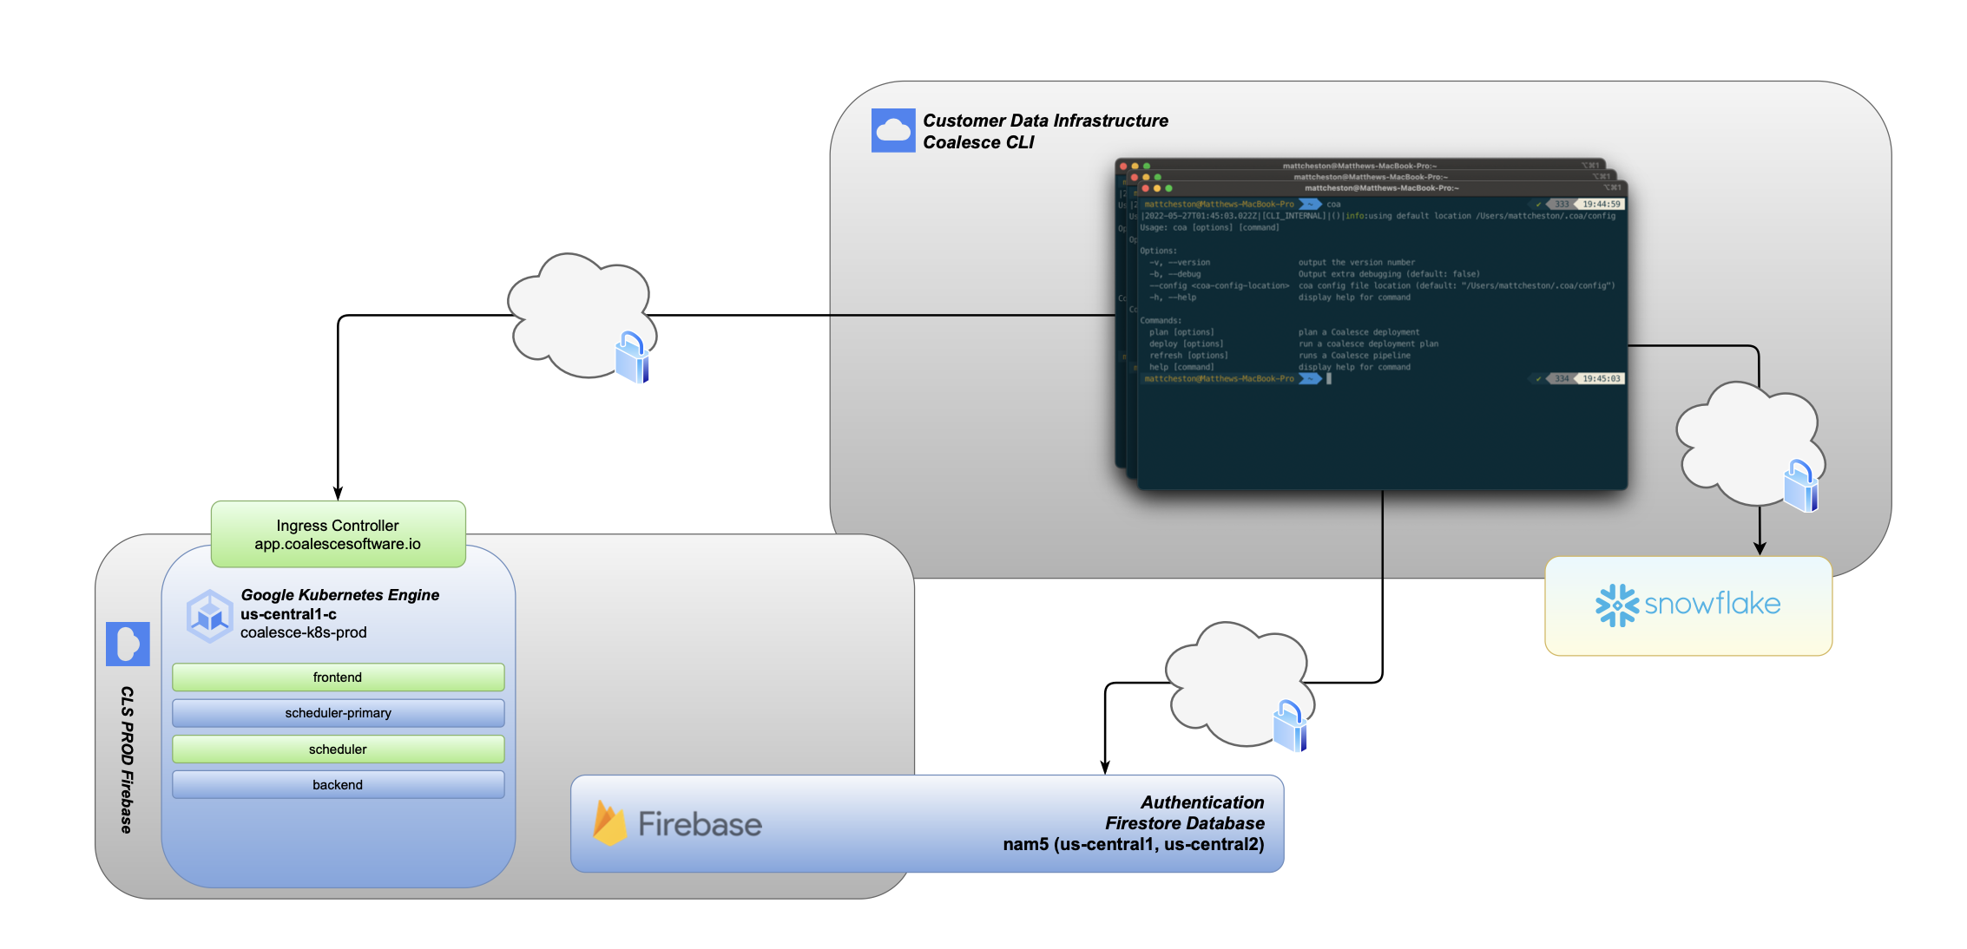Screen dimensions: 1967x949
Task: Click the Snowflake logo icon
Action: tap(1616, 605)
